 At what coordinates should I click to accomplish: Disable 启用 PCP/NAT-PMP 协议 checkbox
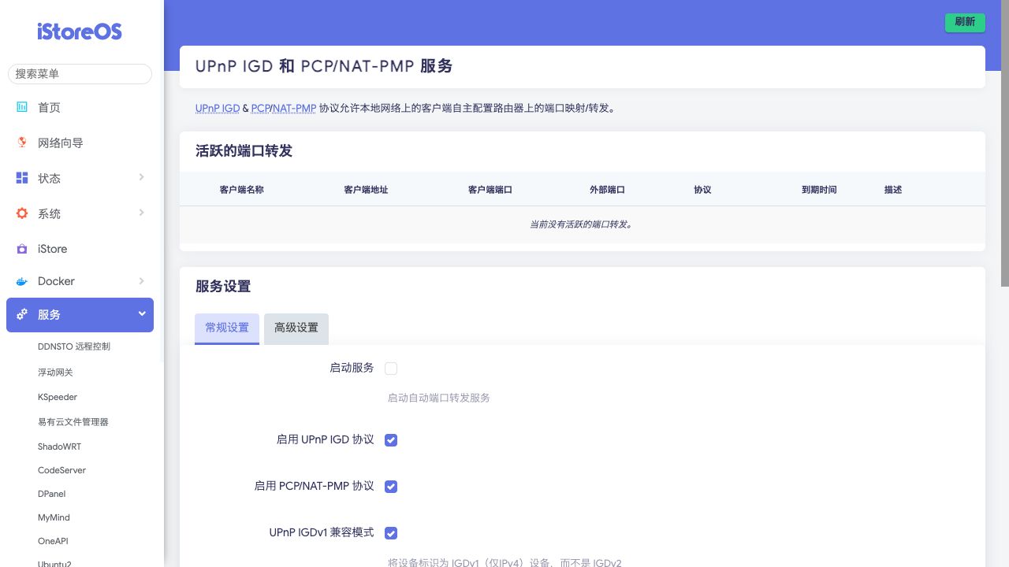(x=391, y=487)
